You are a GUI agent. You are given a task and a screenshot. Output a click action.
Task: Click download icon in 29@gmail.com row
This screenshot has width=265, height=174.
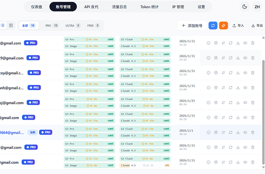pos(238,58)
